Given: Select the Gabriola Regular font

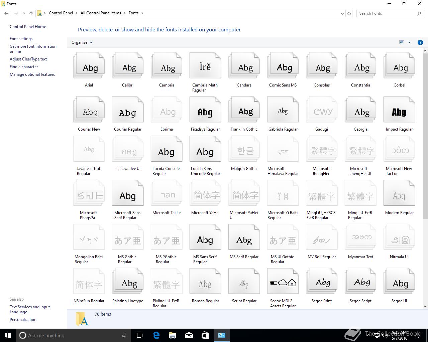Looking at the screenshot, I should [283, 110].
